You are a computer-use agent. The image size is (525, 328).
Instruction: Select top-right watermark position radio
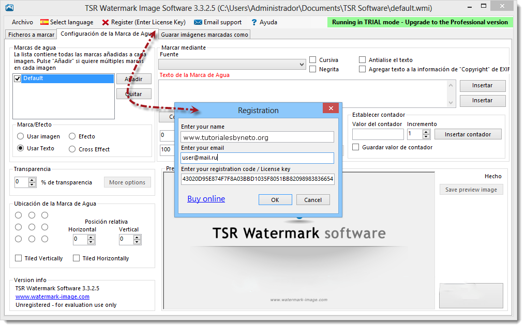[x=44, y=215]
